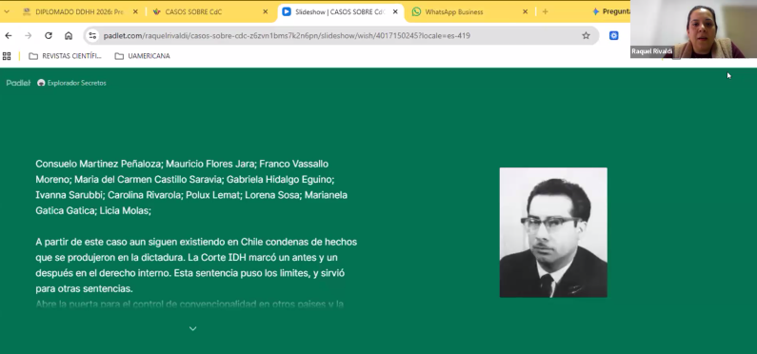The height and width of the screenshot is (354, 757).
Task: Click the browser forward arrow
Action: [29, 36]
